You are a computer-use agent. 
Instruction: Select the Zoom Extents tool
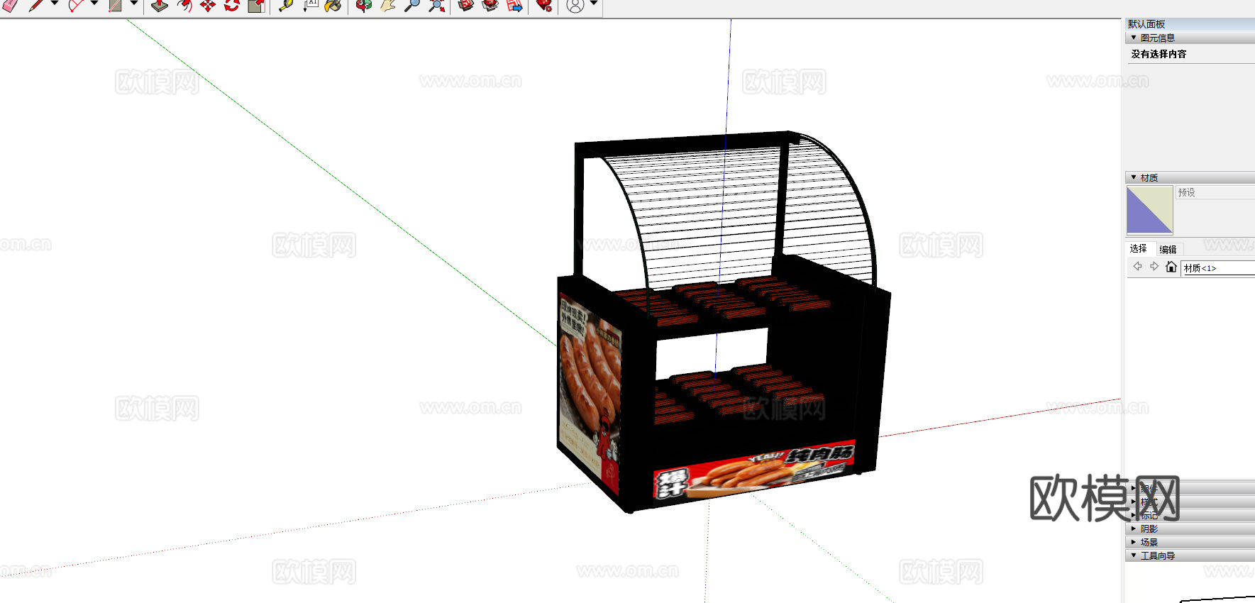[437, 6]
